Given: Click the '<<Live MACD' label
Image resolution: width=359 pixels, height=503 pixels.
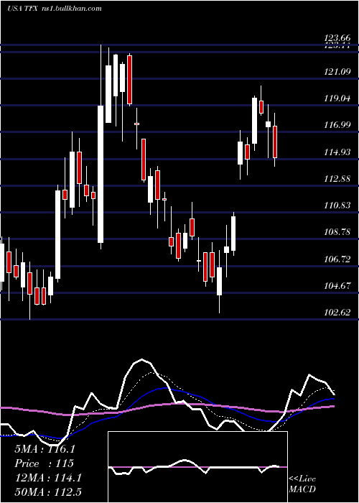Looking at the screenshot, I should click(x=302, y=484).
